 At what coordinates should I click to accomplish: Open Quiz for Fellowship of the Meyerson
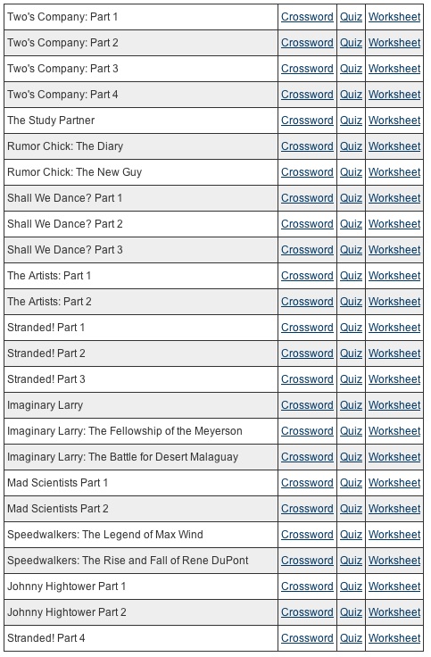351,431
